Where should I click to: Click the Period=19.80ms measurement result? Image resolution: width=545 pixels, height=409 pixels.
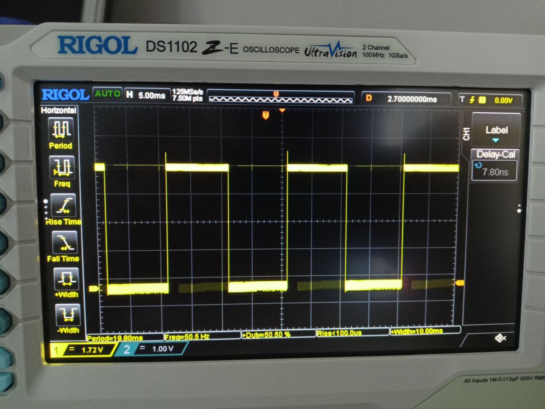pos(115,338)
